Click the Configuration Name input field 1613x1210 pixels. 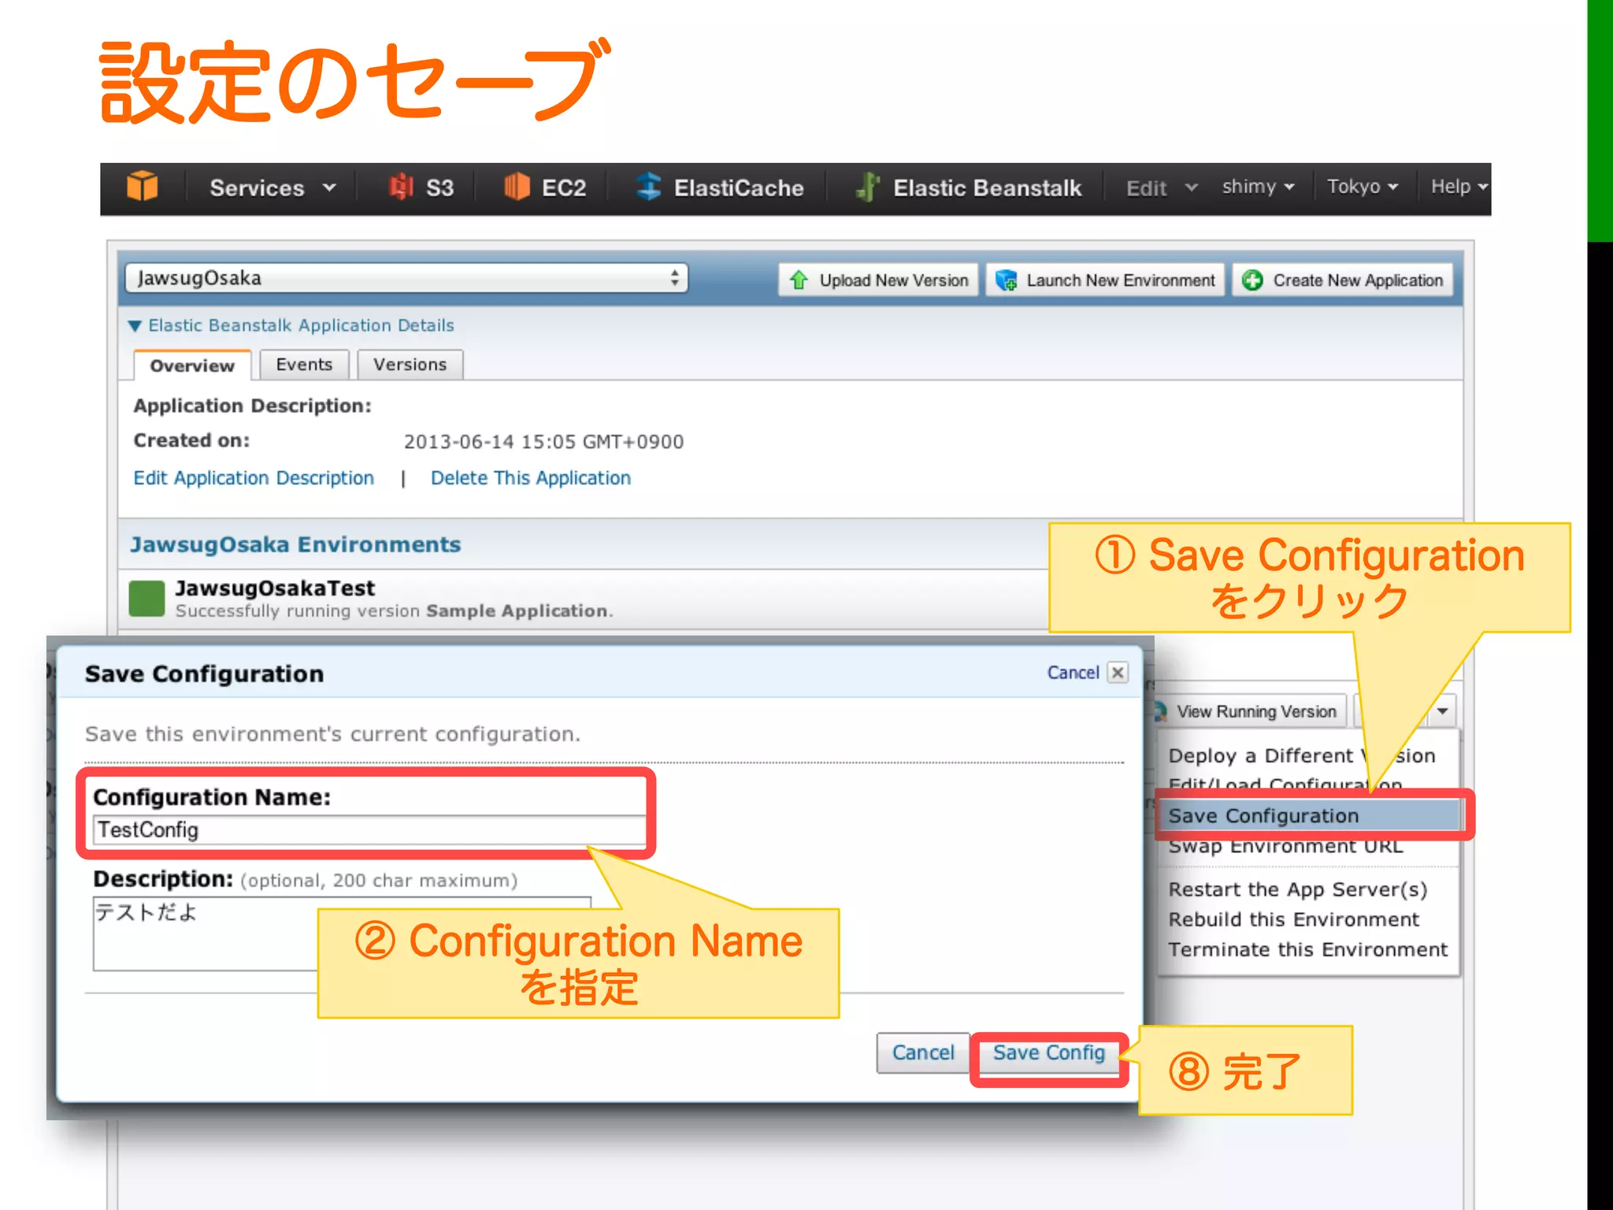[x=369, y=830]
